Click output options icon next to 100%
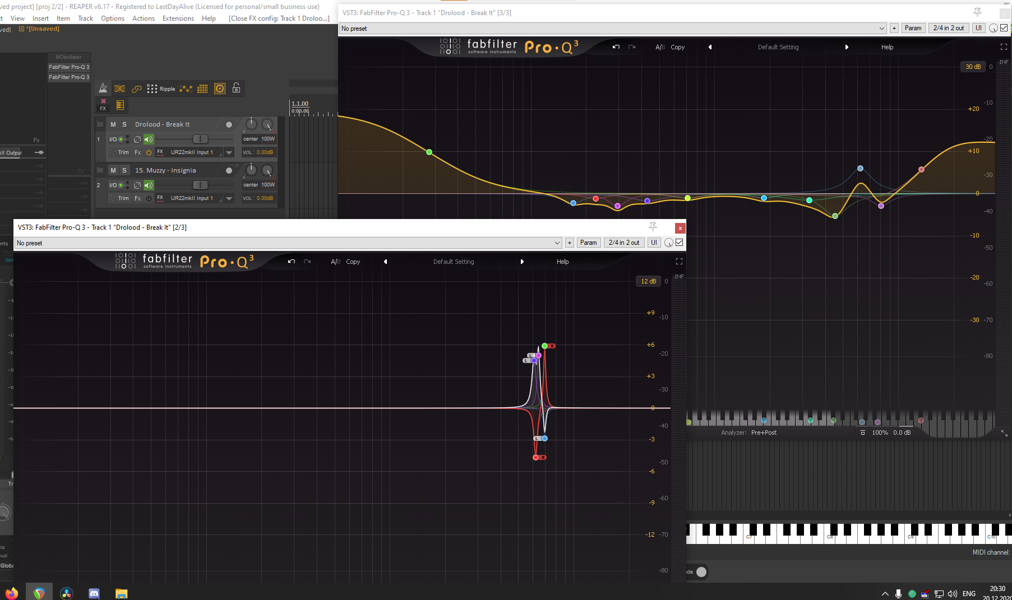This screenshot has height=600, width=1012. (863, 432)
